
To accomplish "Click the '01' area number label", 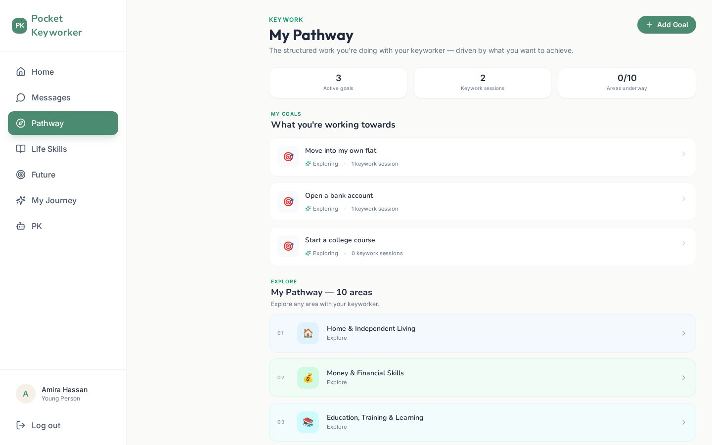I will pyautogui.click(x=280, y=333).
